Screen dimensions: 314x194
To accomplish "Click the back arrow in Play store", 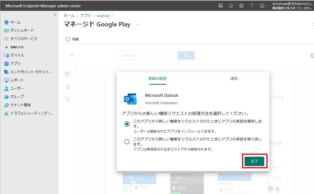I will click(x=73, y=55).
